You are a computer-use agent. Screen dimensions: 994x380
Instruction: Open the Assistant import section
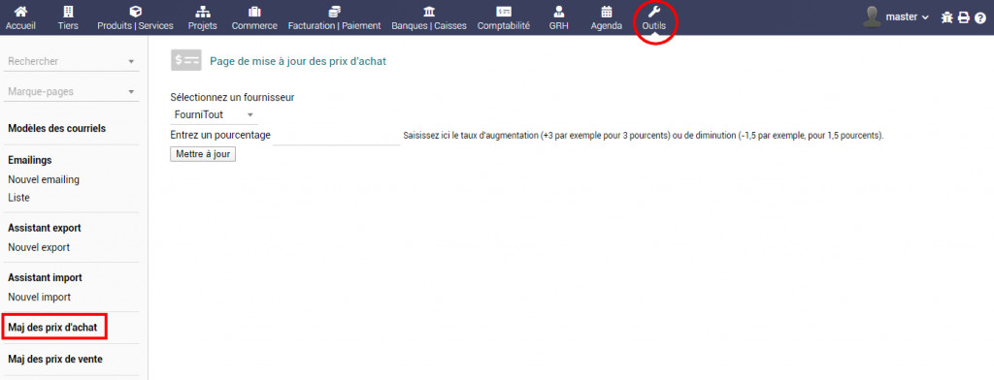tap(45, 277)
